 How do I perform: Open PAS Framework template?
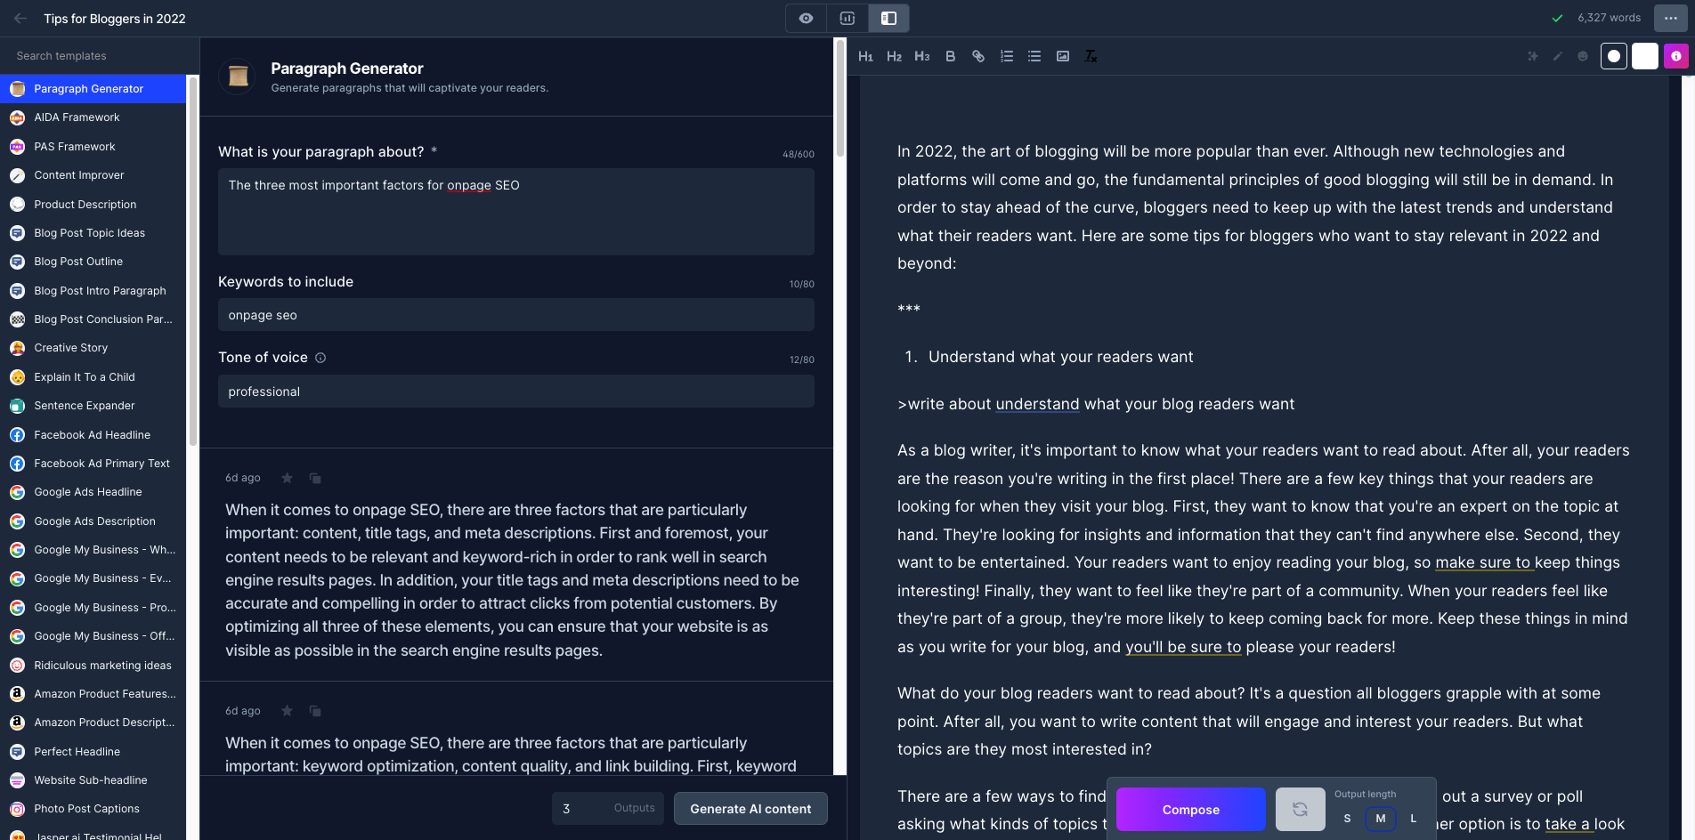(93, 147)
